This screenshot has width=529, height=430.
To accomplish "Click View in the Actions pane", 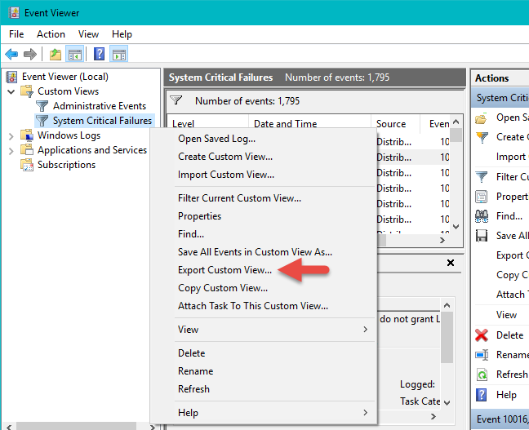I will (506, 315).
